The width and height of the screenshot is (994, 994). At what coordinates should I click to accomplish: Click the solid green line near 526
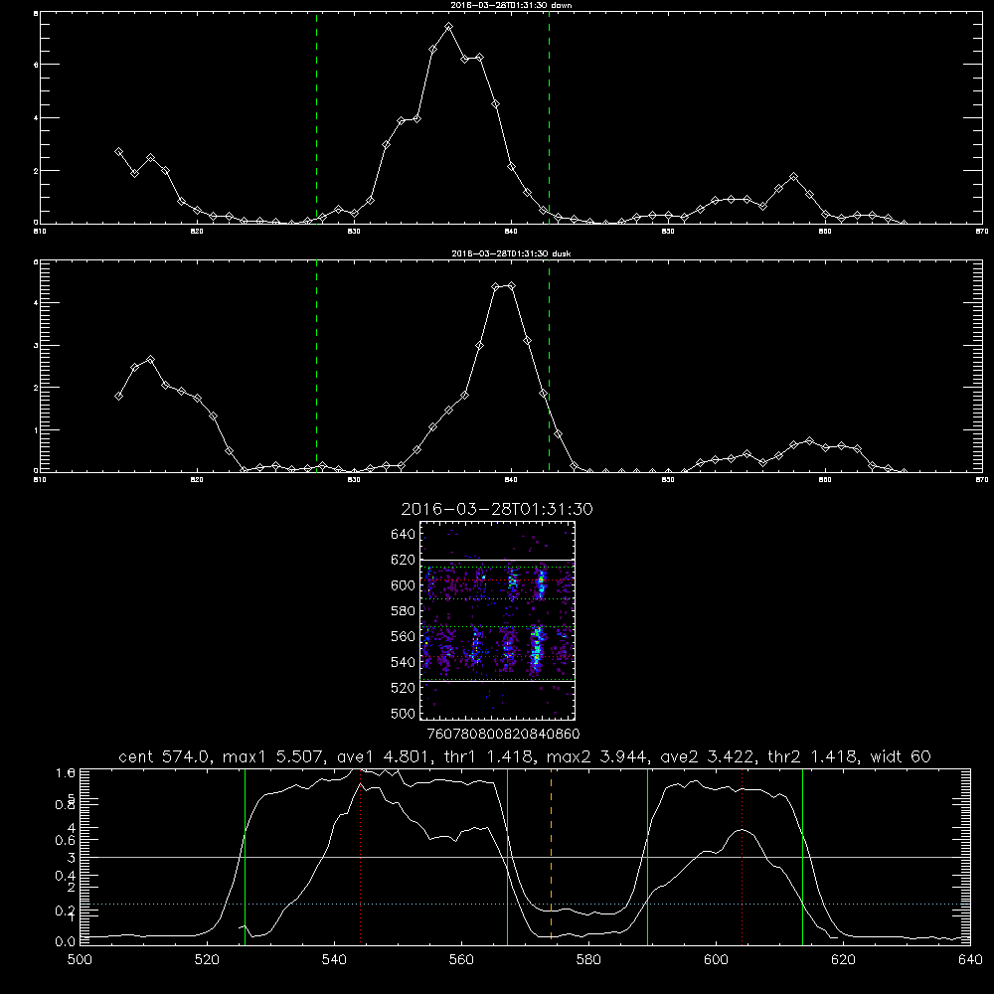pos(245,856)
